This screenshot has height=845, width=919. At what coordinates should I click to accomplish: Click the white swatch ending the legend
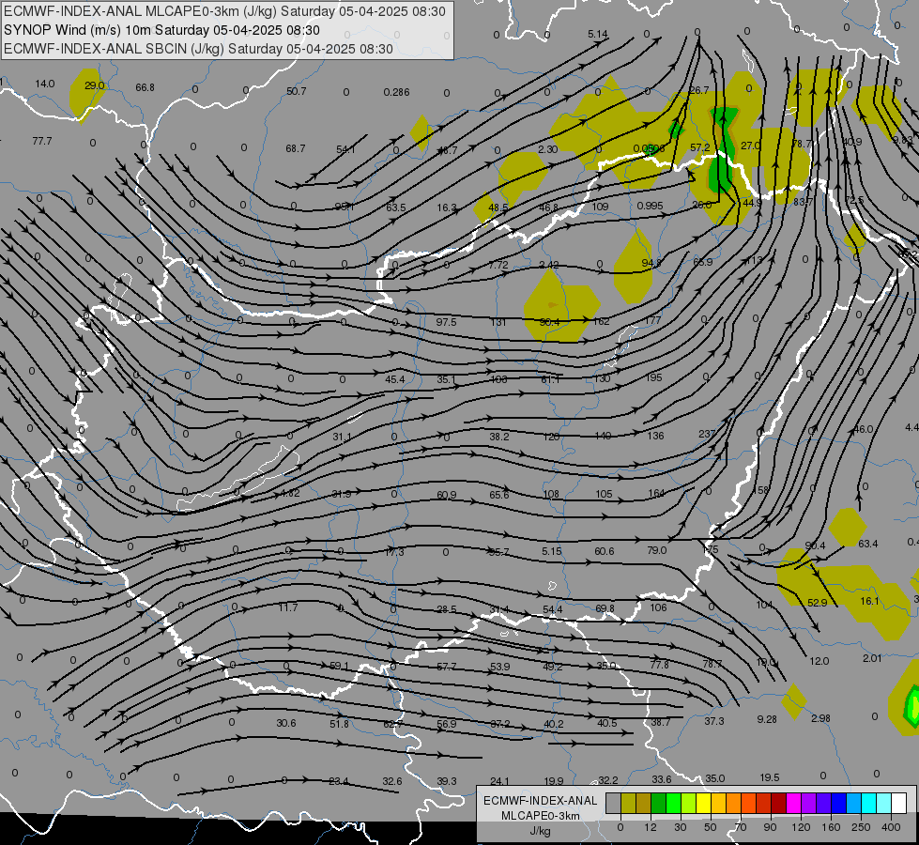click(x=899, y=804)
